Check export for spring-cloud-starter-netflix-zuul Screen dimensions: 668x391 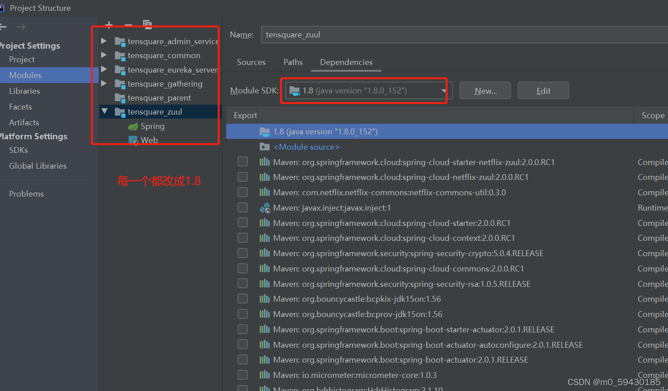point(242,162)
